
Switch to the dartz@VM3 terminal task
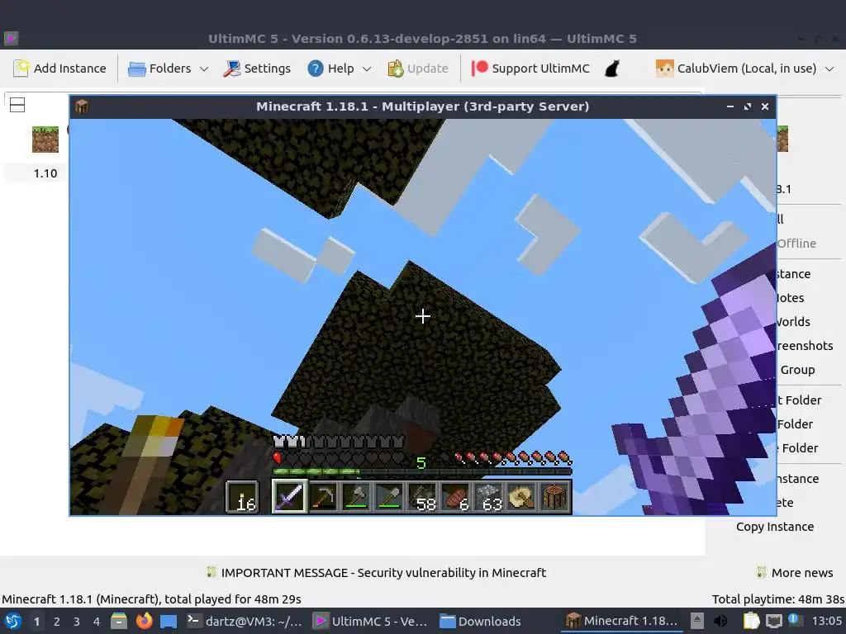(x=245, y=621)
